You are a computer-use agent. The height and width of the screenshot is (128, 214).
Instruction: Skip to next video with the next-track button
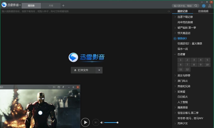click(x=96, y=122)
